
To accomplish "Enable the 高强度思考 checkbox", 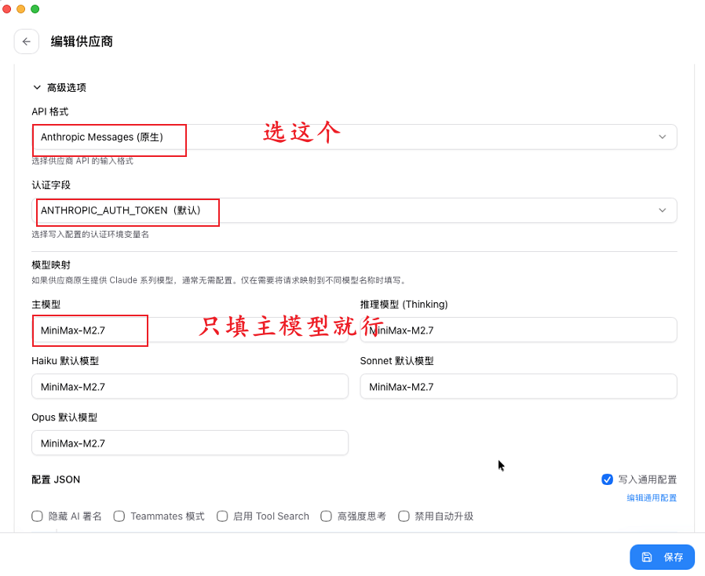I will (x=326, y=516).
